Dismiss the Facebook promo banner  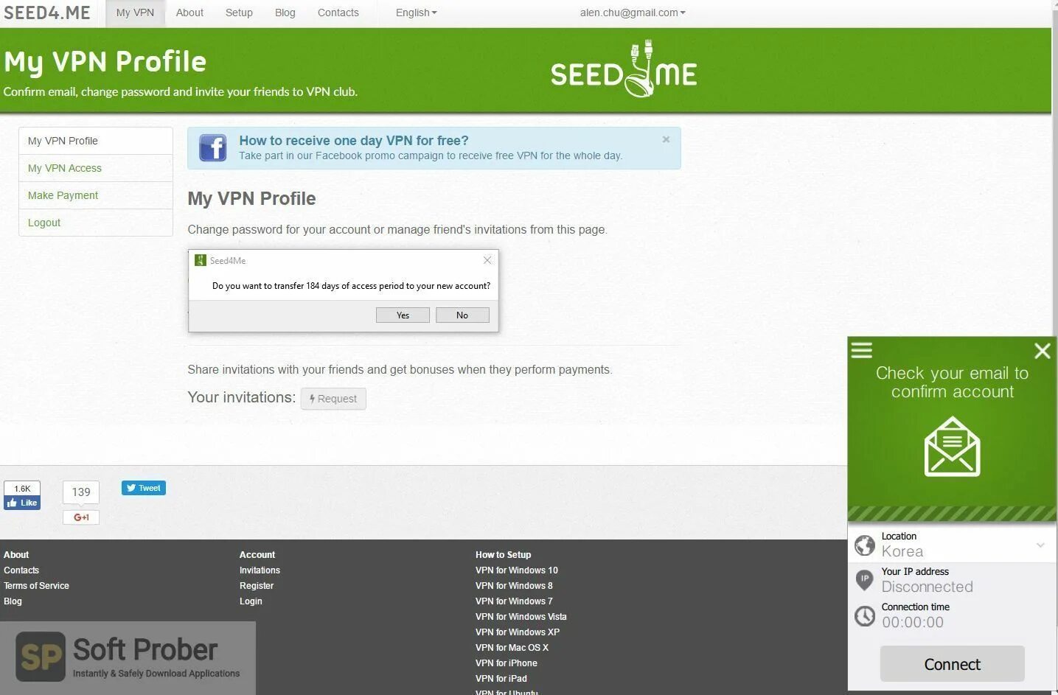pyautogui.click(x=666, y=139)
